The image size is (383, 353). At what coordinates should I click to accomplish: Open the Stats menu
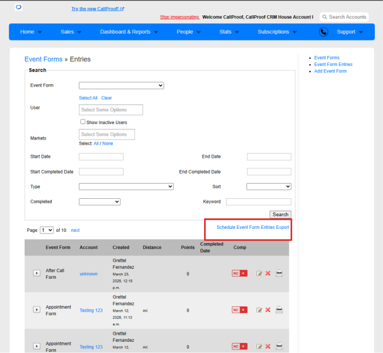(229, 32)
